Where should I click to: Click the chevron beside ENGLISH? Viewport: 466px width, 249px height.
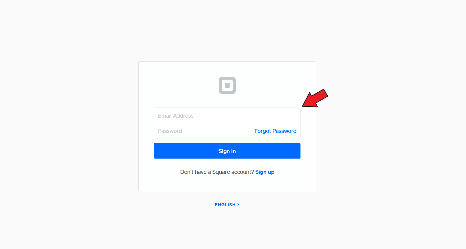[x=238, y=204]
